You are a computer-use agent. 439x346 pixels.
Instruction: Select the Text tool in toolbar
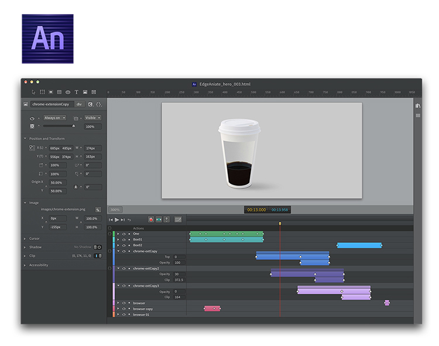tap(76, 92)
